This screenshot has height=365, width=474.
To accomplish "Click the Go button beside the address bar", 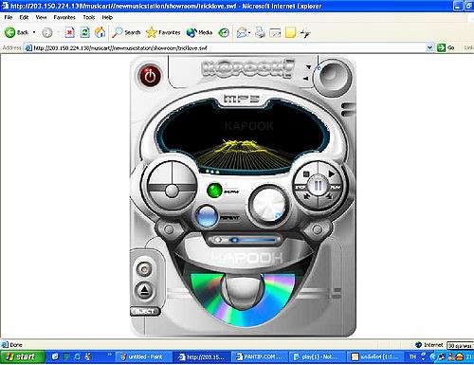I will click(x=446, y=47).
